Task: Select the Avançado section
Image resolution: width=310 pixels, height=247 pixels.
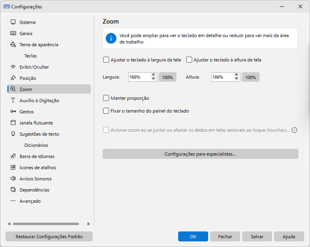Action: (49, 201)
